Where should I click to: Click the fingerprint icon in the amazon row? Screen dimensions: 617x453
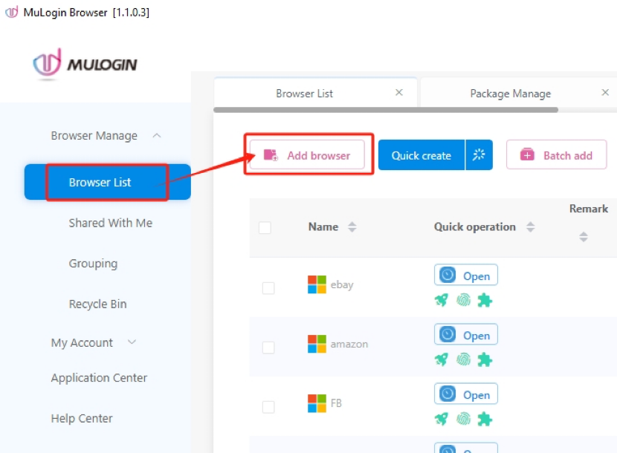(x=463, y=359)
